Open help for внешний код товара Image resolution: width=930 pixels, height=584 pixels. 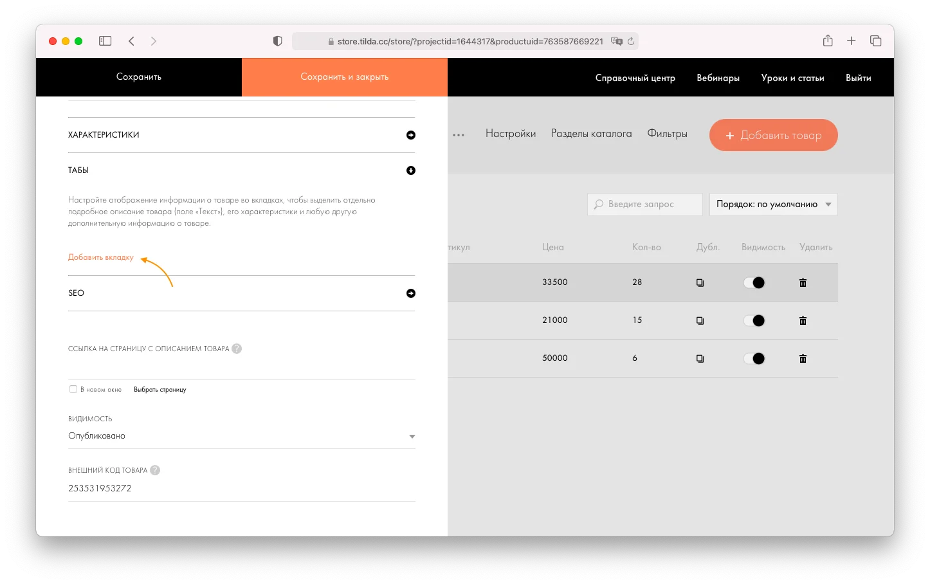155,470
